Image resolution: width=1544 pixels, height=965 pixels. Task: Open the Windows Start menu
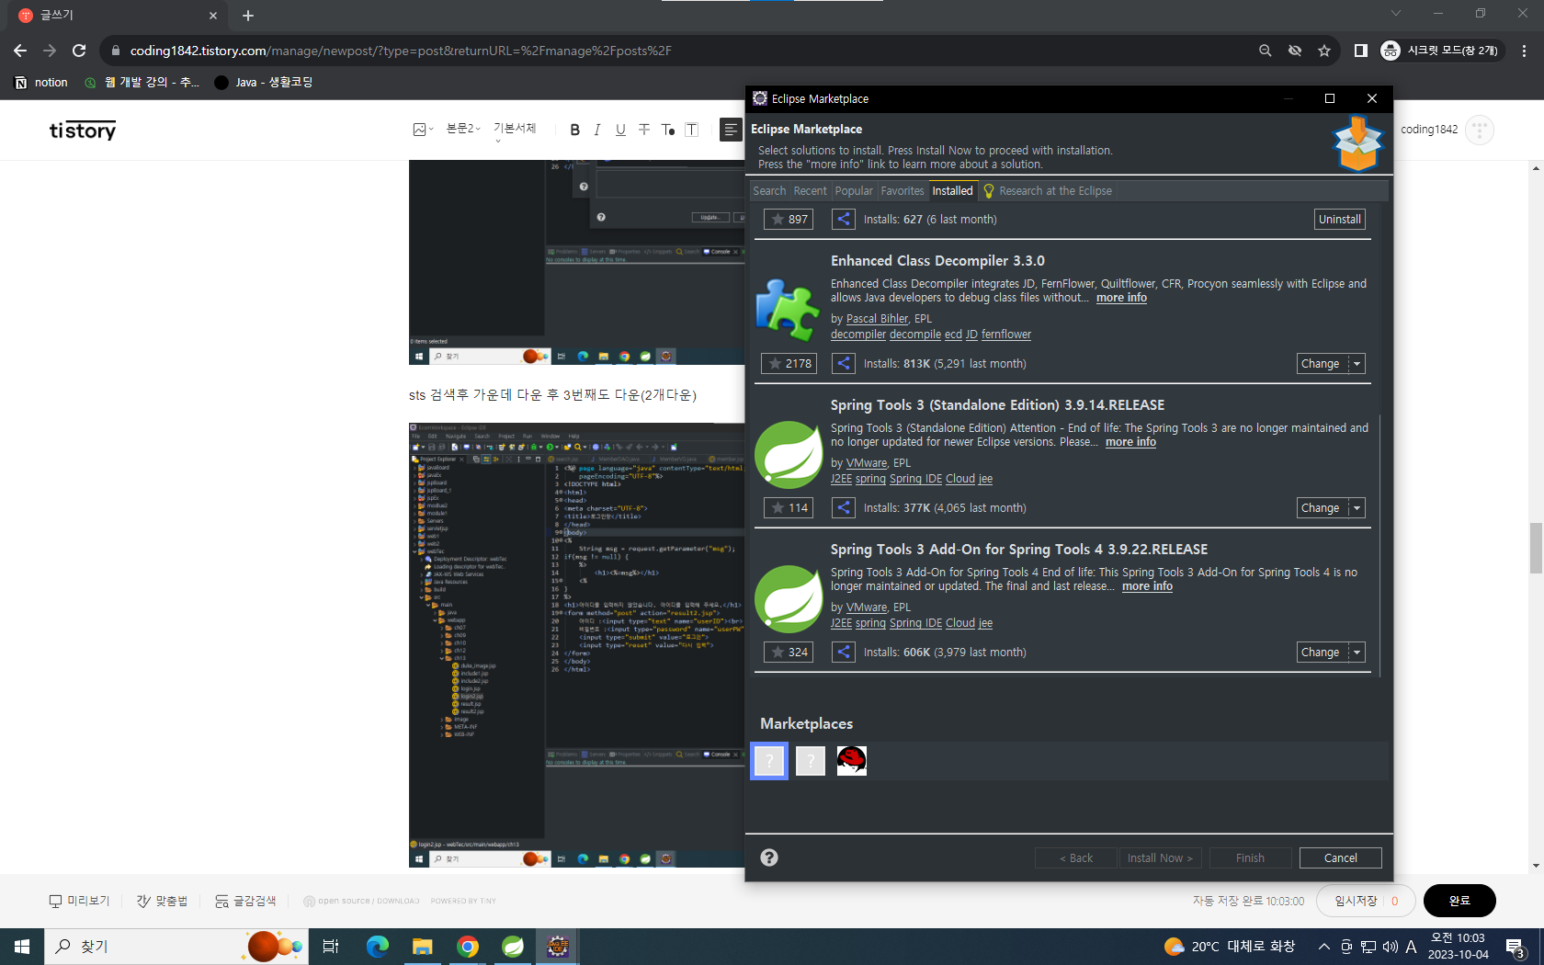22,947
